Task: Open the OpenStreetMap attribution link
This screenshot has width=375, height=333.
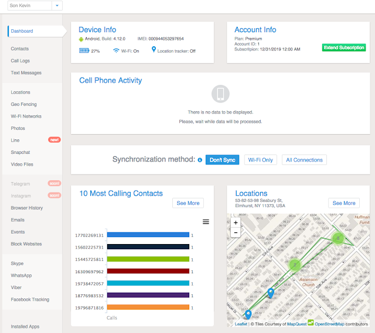Action: [x=329, y=324]
